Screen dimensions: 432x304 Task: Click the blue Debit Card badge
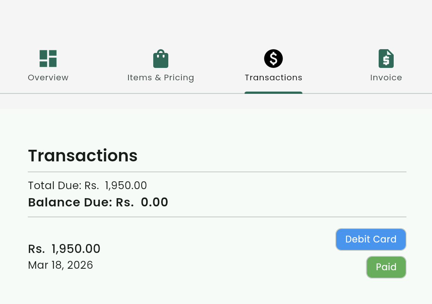click(x=371, y=239)
